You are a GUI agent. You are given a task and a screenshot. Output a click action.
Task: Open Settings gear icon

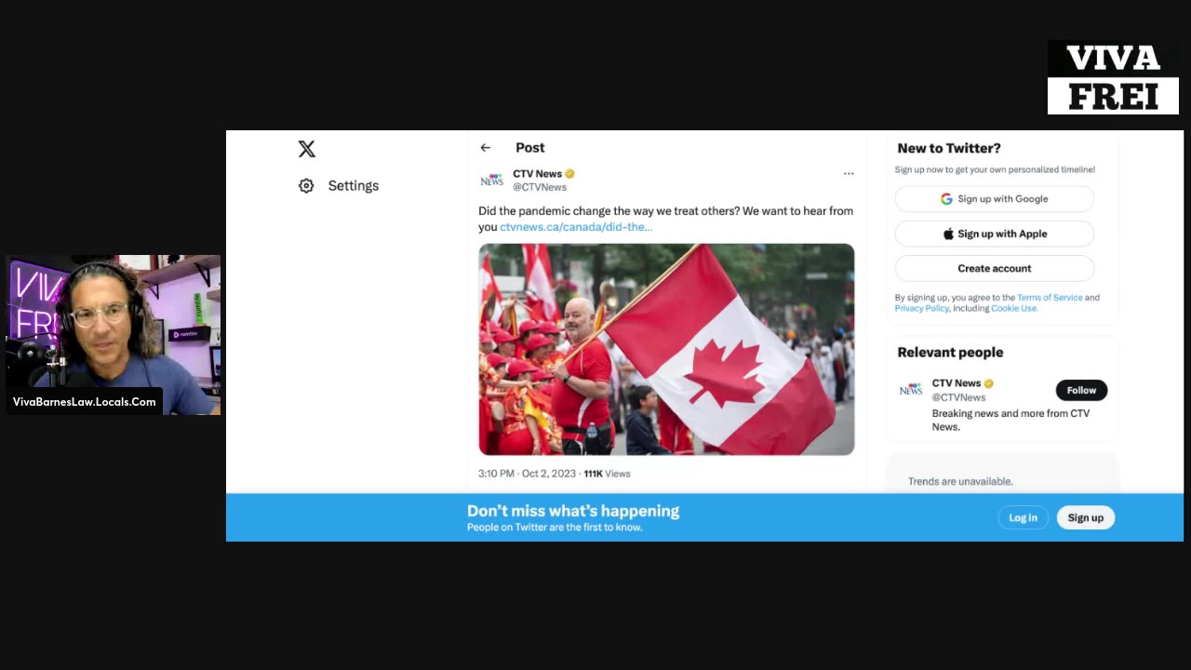tap(306, 186)
